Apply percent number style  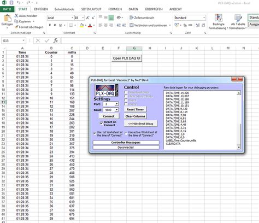185,25
